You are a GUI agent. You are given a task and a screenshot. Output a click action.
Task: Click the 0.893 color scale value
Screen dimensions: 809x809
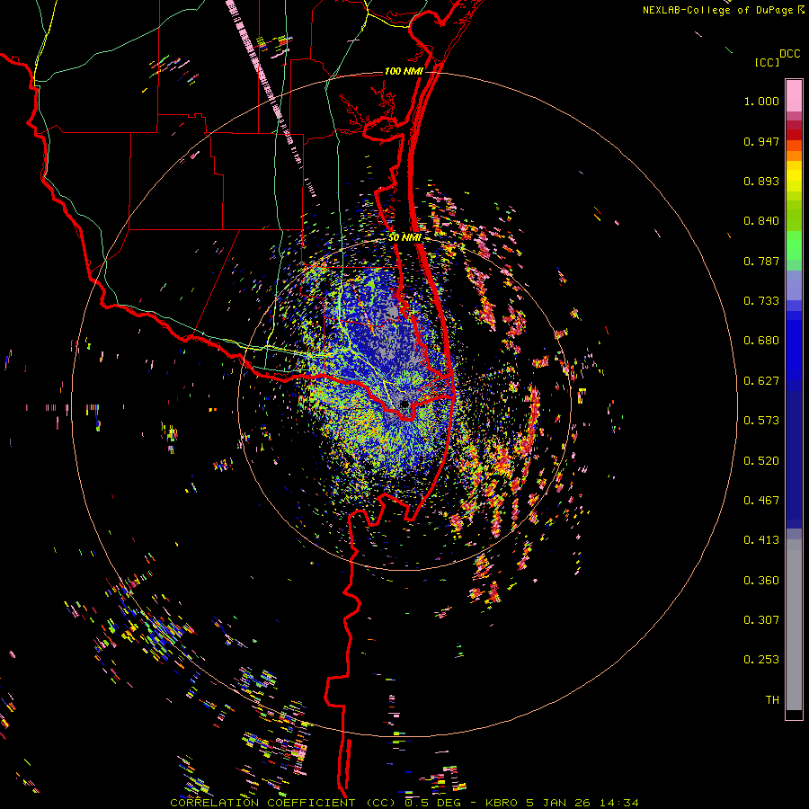[x=761, y=181]
